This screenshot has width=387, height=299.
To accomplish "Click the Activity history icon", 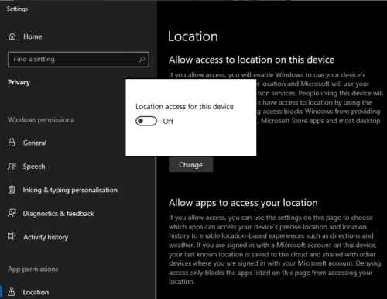I will (12, 236).
